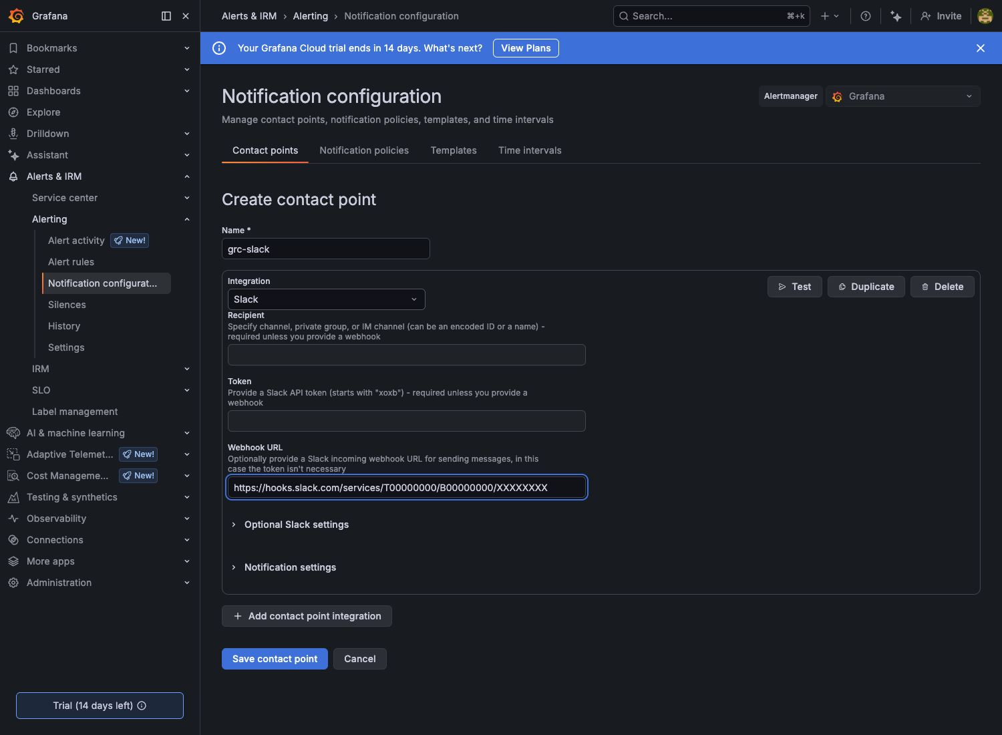Open alerting Settings in sidebar
This screenshot has width=1002, height=735.
pos(66,347)
